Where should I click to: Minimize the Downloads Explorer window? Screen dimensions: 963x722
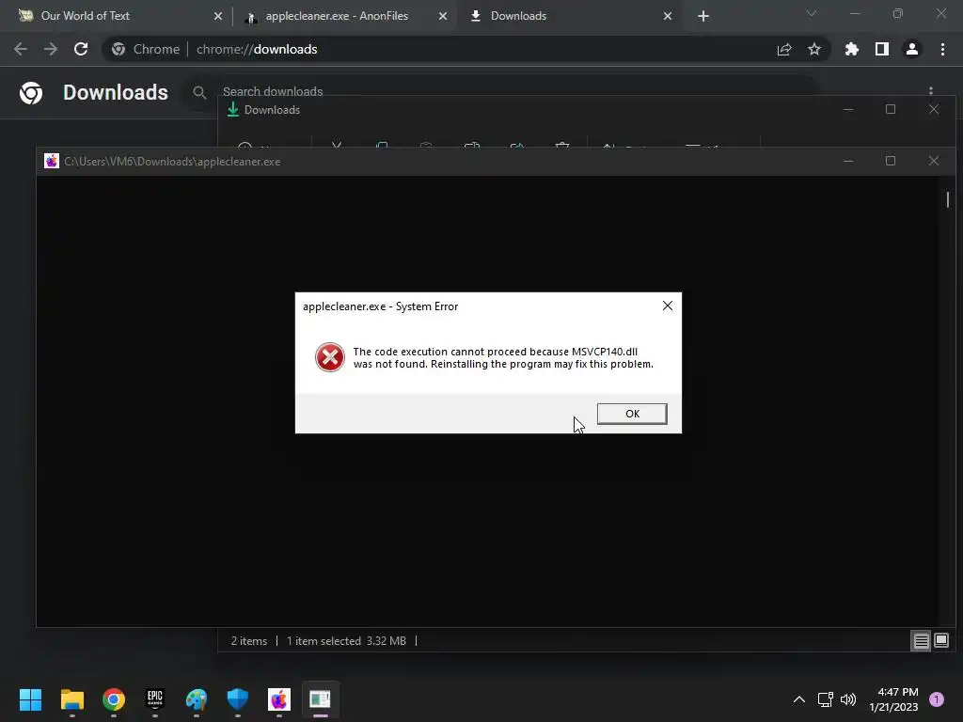[x=848, y=109]
